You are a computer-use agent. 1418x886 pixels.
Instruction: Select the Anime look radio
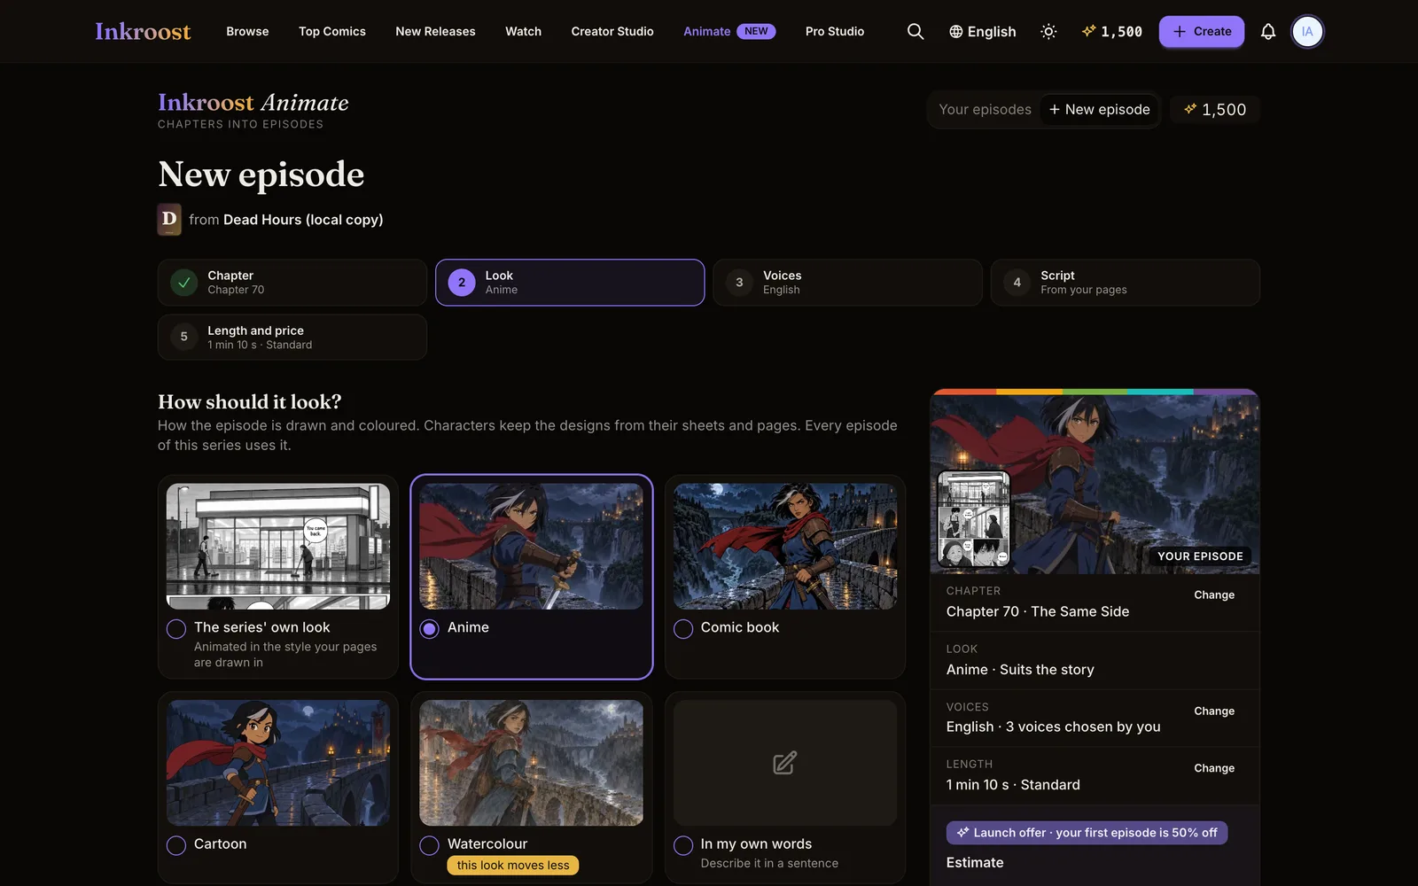(430, 628)
